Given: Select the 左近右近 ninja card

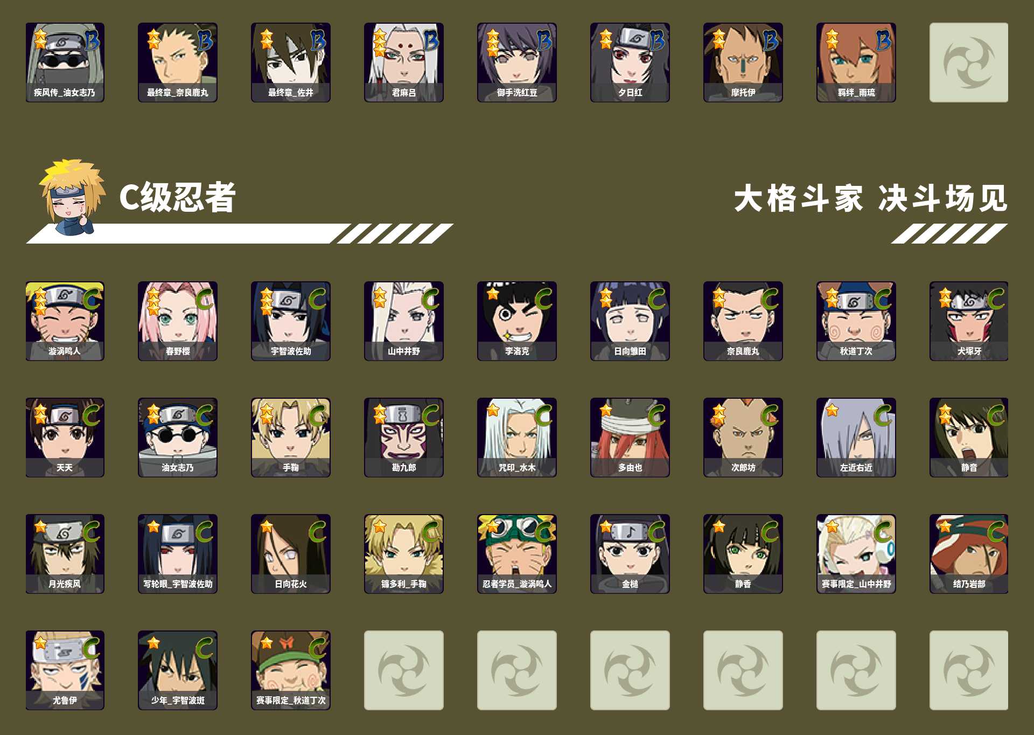Looking at the screenshot, I should (x=856, y=438).
